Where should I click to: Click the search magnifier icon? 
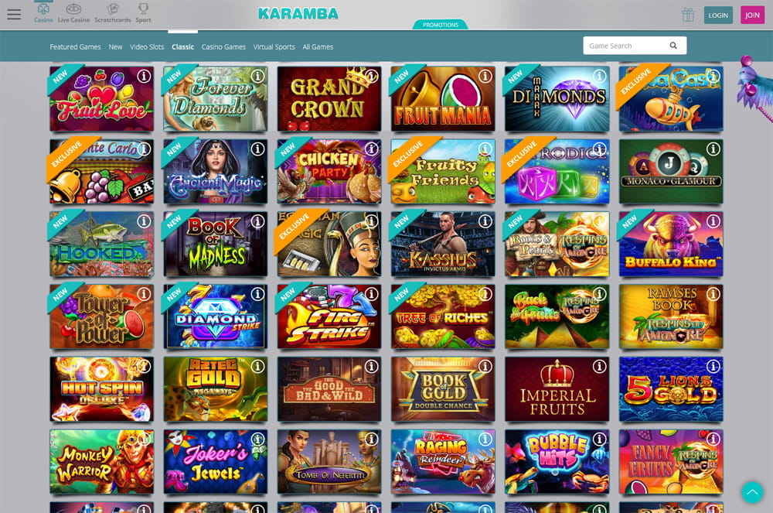pos(673,46)
